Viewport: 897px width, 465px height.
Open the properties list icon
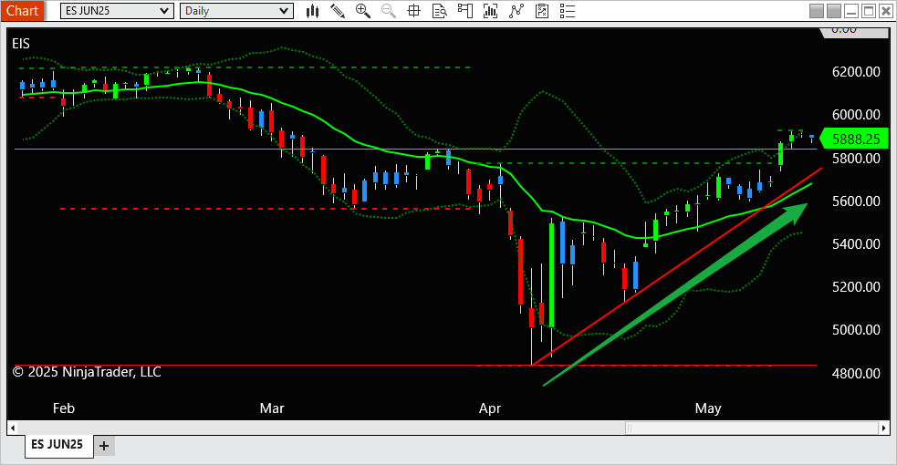(568, 11)
